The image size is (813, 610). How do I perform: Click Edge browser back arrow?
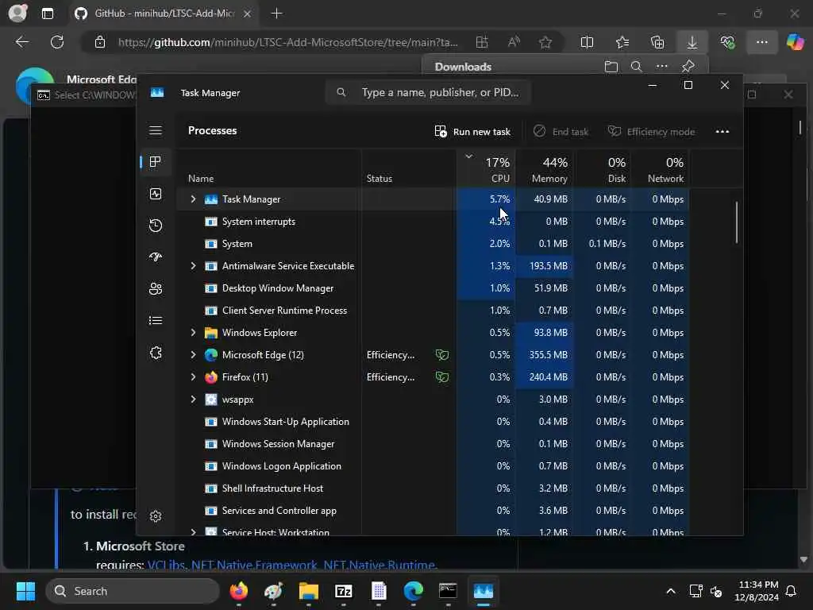coord(22,42)
